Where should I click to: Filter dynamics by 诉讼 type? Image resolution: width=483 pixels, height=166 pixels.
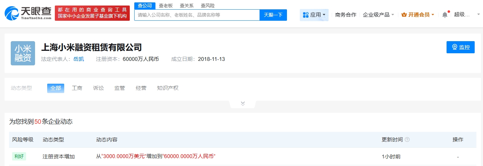(x=98, y=88)
